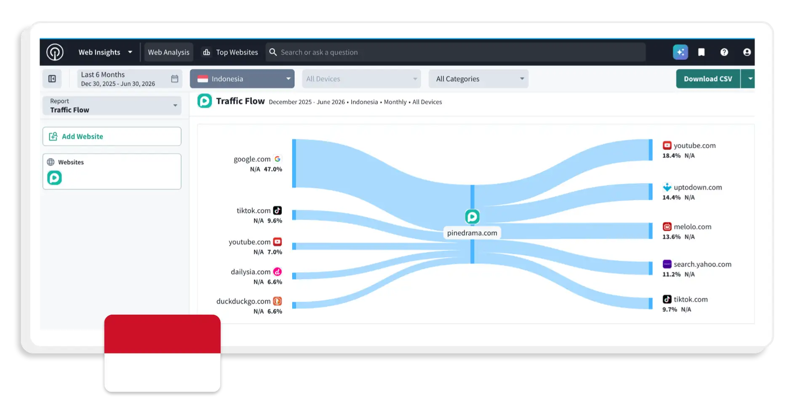This screenshot has width=795, height=419.
Task: Focus the Search or ask a question field
Action: tap(456, 52)
